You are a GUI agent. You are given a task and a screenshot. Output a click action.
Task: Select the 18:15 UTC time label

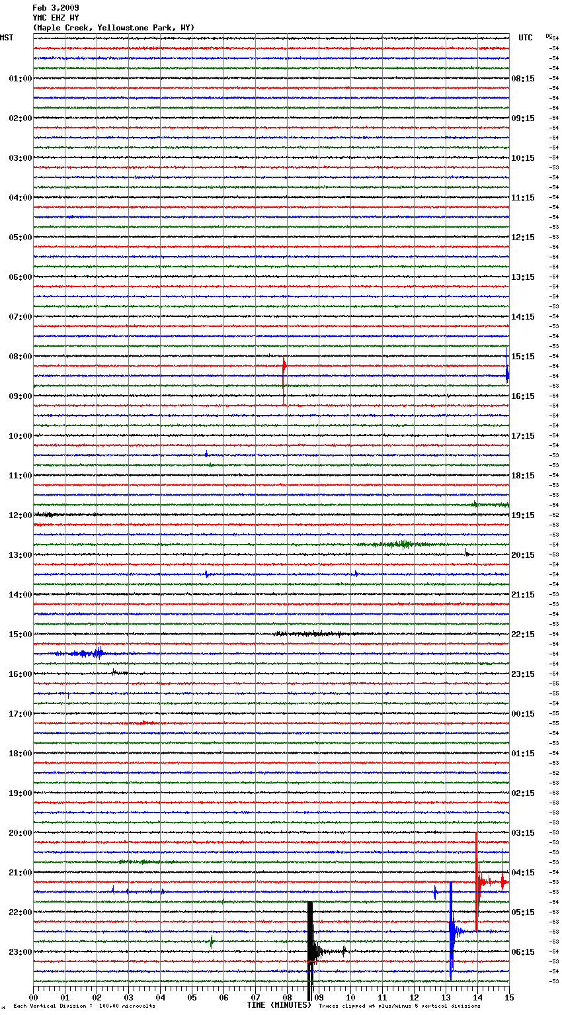coord(523,476)
